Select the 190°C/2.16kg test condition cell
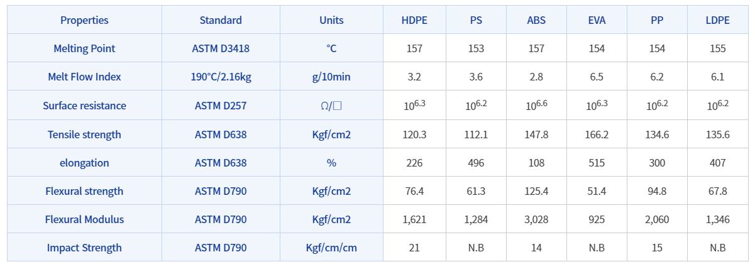755x269 pixels. point(221,77)
